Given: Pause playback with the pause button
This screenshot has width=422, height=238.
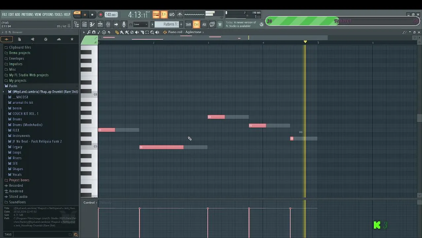Looking at the screenshot, I should click(x=85, y=15).
